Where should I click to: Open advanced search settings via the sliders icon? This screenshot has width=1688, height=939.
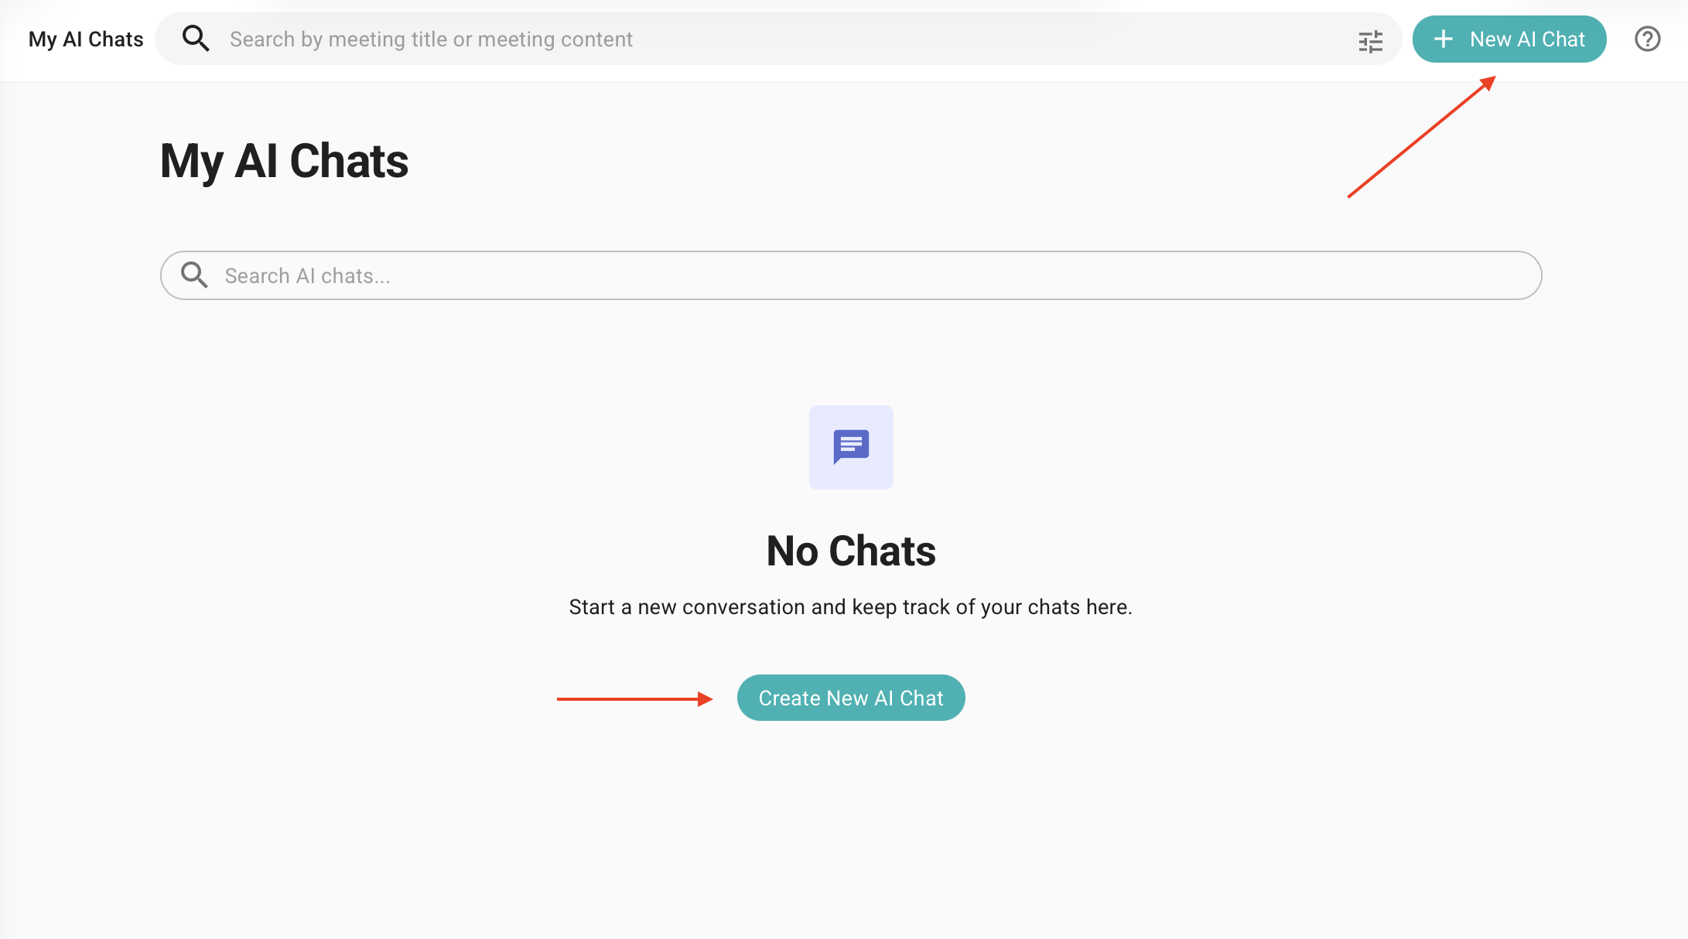(1370, 42)
